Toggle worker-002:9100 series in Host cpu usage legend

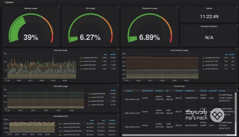pyautogui.click(x=90, y=65)
